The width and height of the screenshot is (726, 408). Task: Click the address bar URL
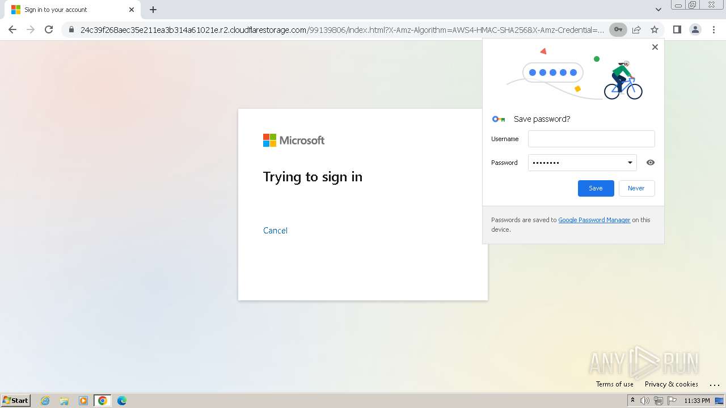pyautogui.click(x=341, y=30)
